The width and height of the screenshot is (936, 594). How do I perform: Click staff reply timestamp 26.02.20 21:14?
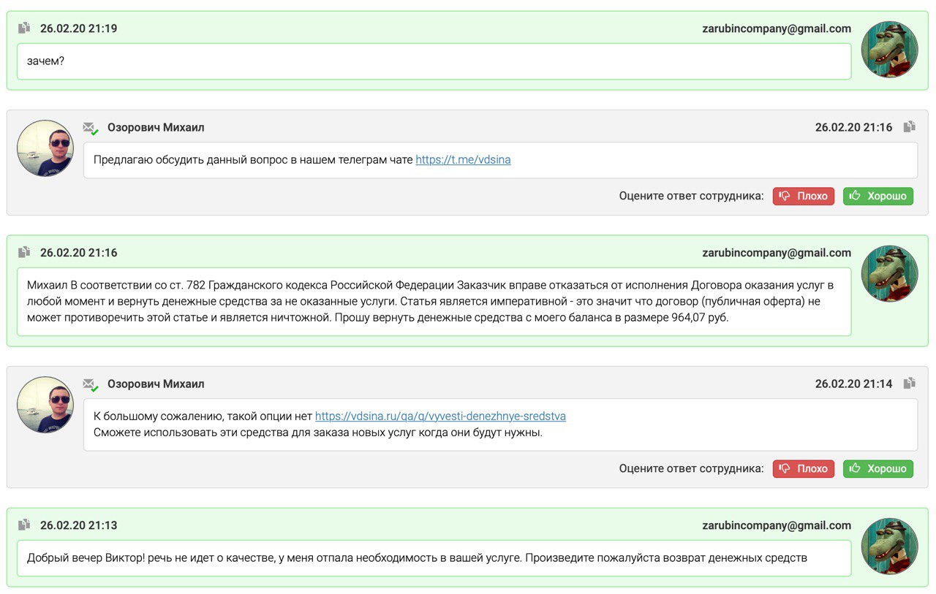tap(853, 384)
